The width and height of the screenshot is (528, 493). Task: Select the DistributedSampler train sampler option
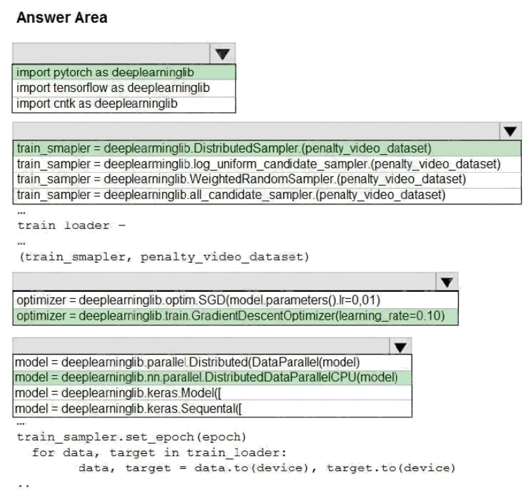(x=224, y=149)
